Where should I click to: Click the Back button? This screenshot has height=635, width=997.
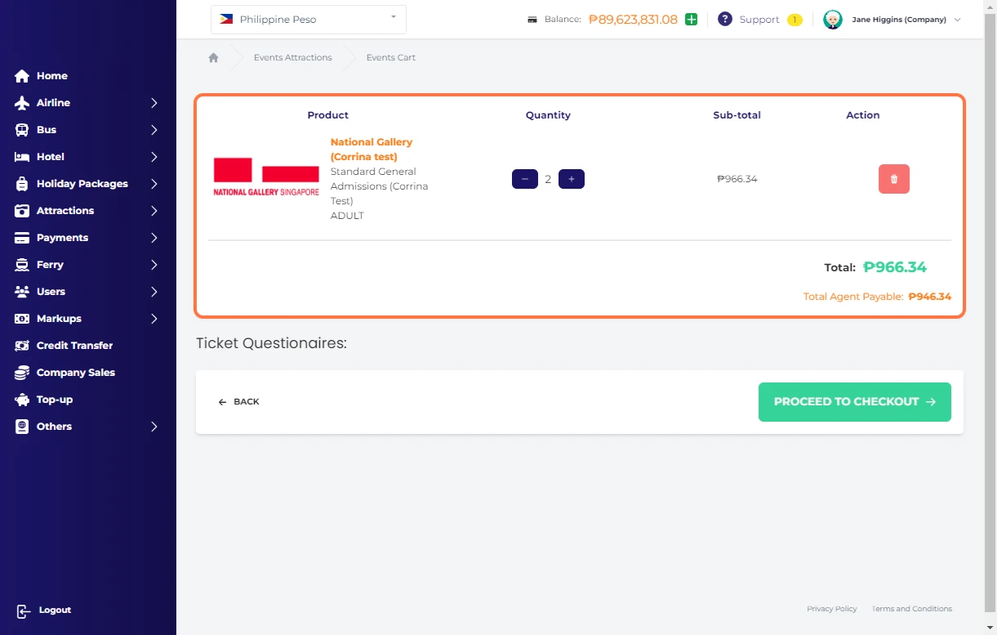(x=238, y=402)
